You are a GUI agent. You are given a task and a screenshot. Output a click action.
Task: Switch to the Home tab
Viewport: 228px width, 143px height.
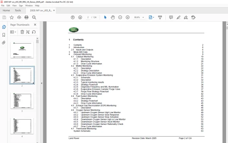tap(6, 11)
